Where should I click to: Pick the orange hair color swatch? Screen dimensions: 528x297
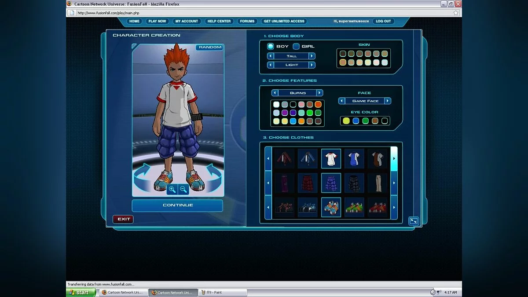pyautogui.click(x=318, y=104)
